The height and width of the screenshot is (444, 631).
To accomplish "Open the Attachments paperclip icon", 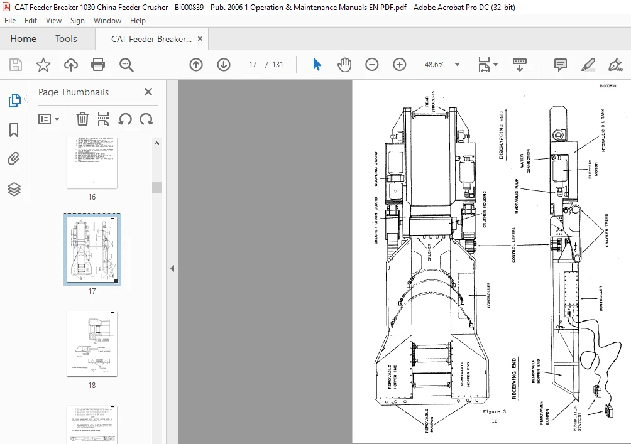I will [x=14, y=159].
